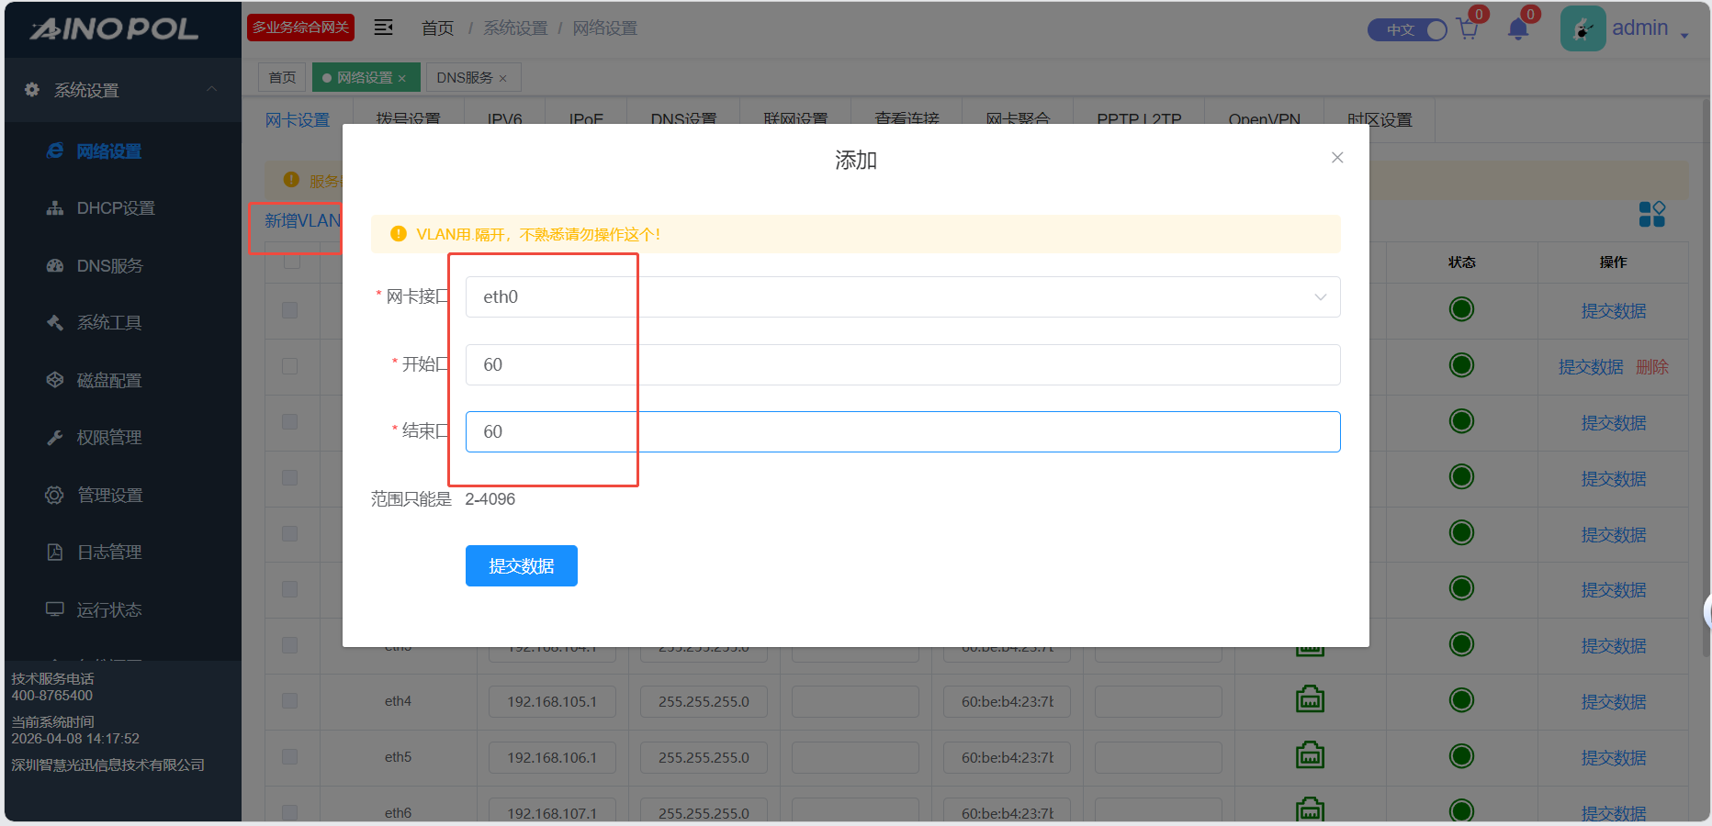Click the eth4 network port icon
Image resolution: width=1712 pixels, height=826 pixels.
tap(1310, 700)
